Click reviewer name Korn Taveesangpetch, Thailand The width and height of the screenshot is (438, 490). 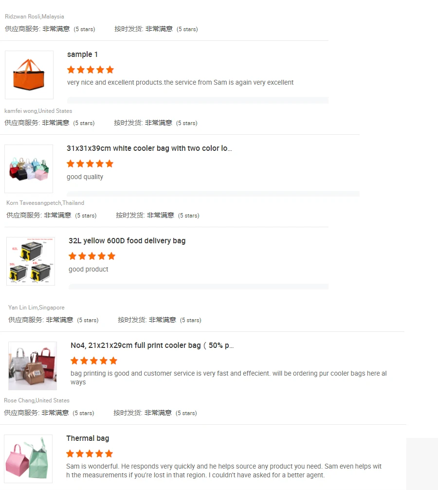[x=45, y=203]
